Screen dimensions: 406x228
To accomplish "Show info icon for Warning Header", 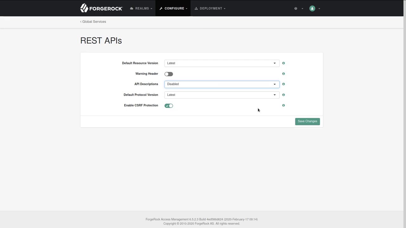I will 284,74.
